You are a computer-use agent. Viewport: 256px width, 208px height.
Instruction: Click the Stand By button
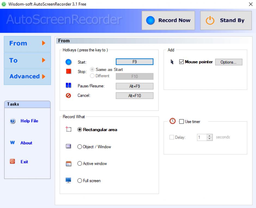[x=226, y=20]
